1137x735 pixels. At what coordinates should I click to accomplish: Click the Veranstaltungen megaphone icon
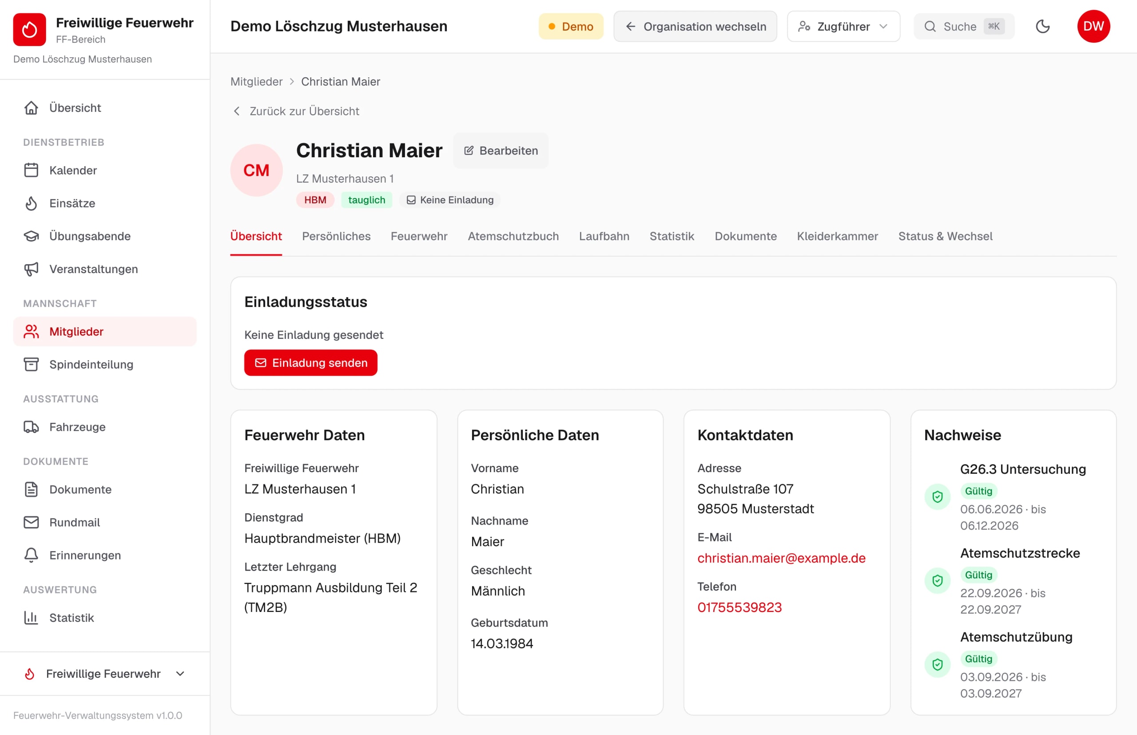31,269
